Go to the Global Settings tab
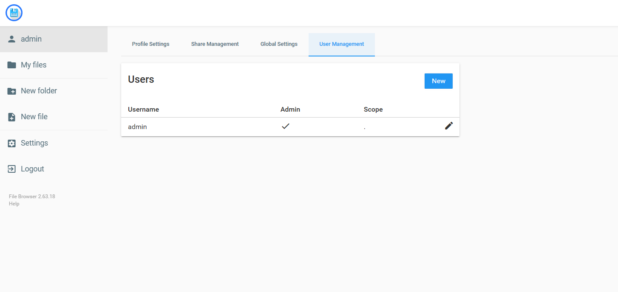The width and height of the screenshot is (618, 292). click(279, 44)
